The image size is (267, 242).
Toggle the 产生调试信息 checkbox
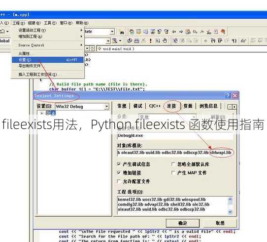click(119, 164)
